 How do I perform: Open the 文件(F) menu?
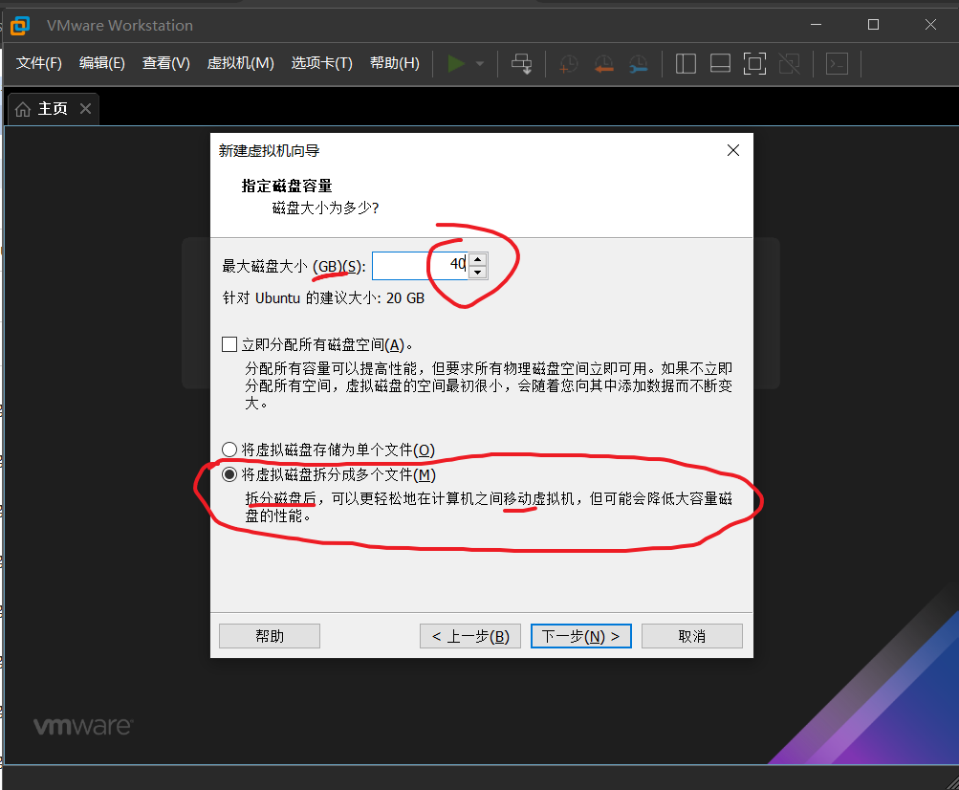pyautogui.click(x=39, y=63)
